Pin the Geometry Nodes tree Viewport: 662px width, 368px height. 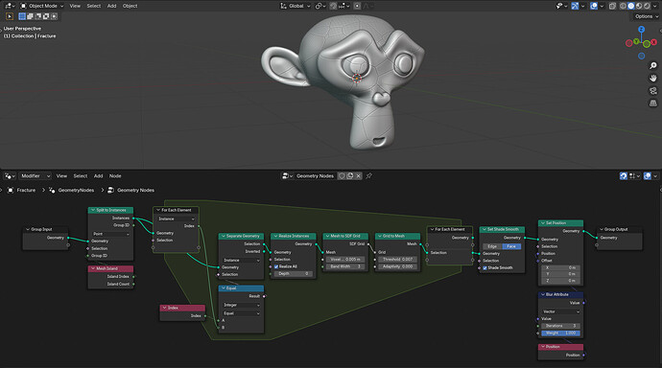(369, 175)
